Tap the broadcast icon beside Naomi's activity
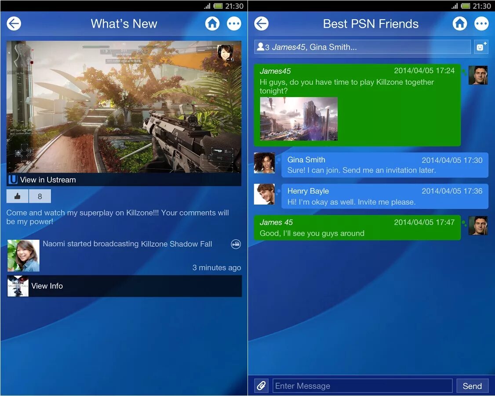495x396 pixels. coord(236,244)
